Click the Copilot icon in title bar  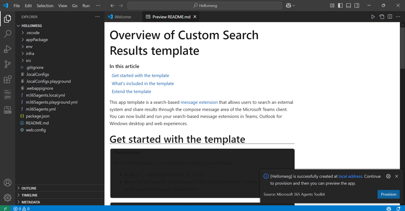coord(288,5)
